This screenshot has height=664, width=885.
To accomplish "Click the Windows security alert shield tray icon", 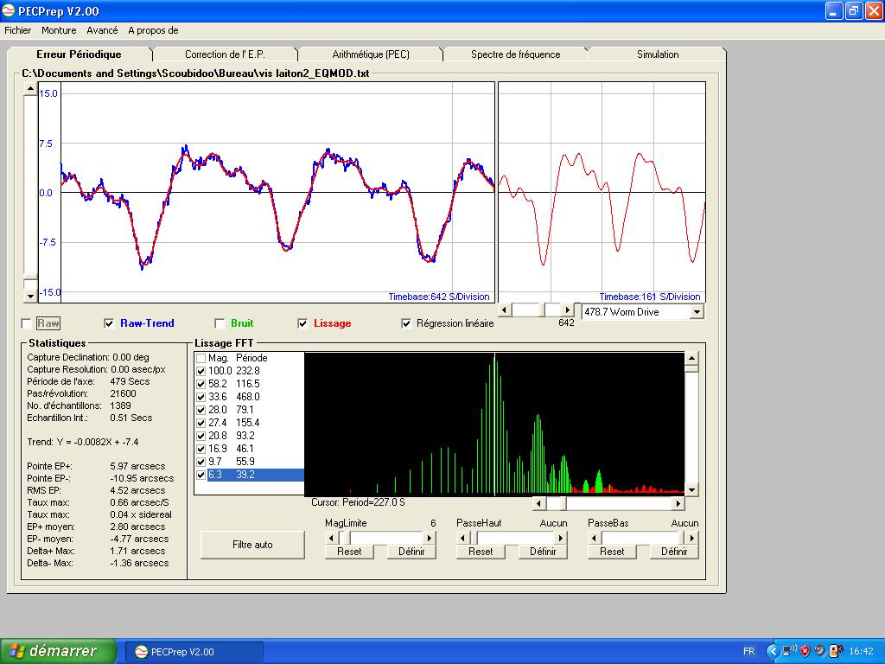I will click(805, 651).
